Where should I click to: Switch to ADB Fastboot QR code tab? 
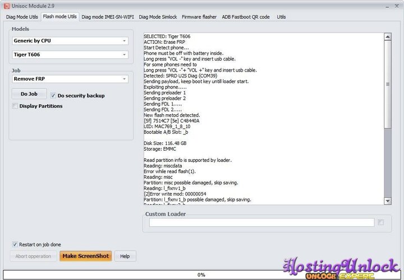246,17
